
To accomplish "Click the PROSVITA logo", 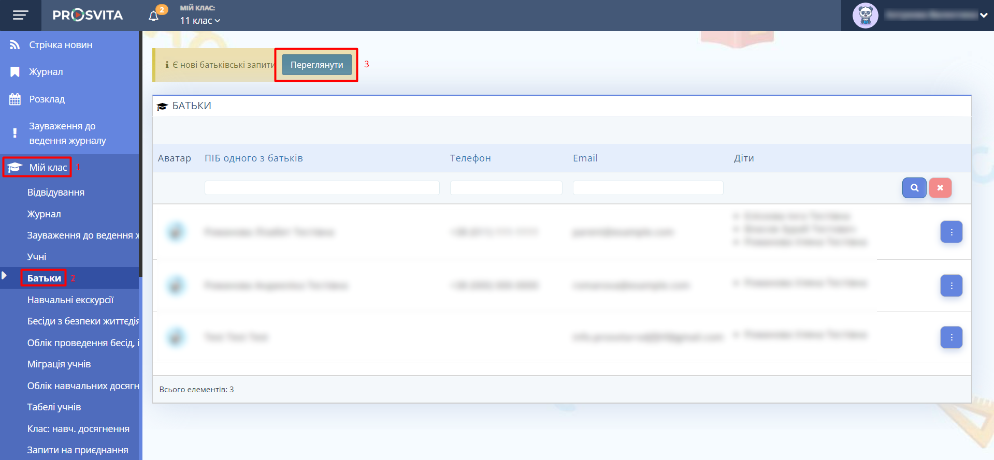I will click(x=88, y=16).
